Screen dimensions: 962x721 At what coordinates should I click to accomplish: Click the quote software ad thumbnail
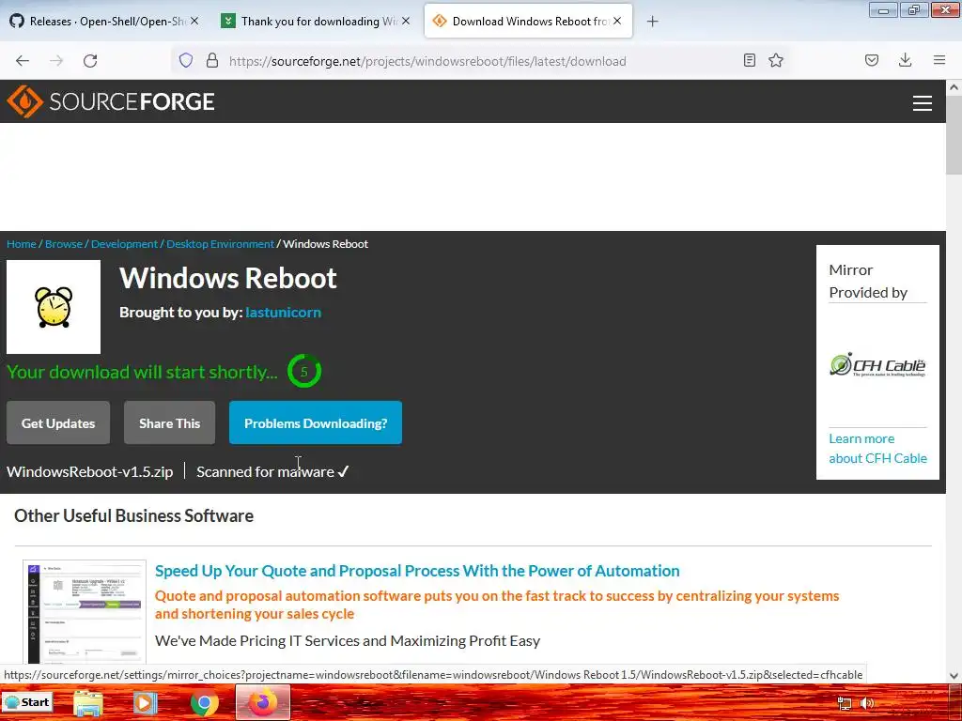pos(85,611)
